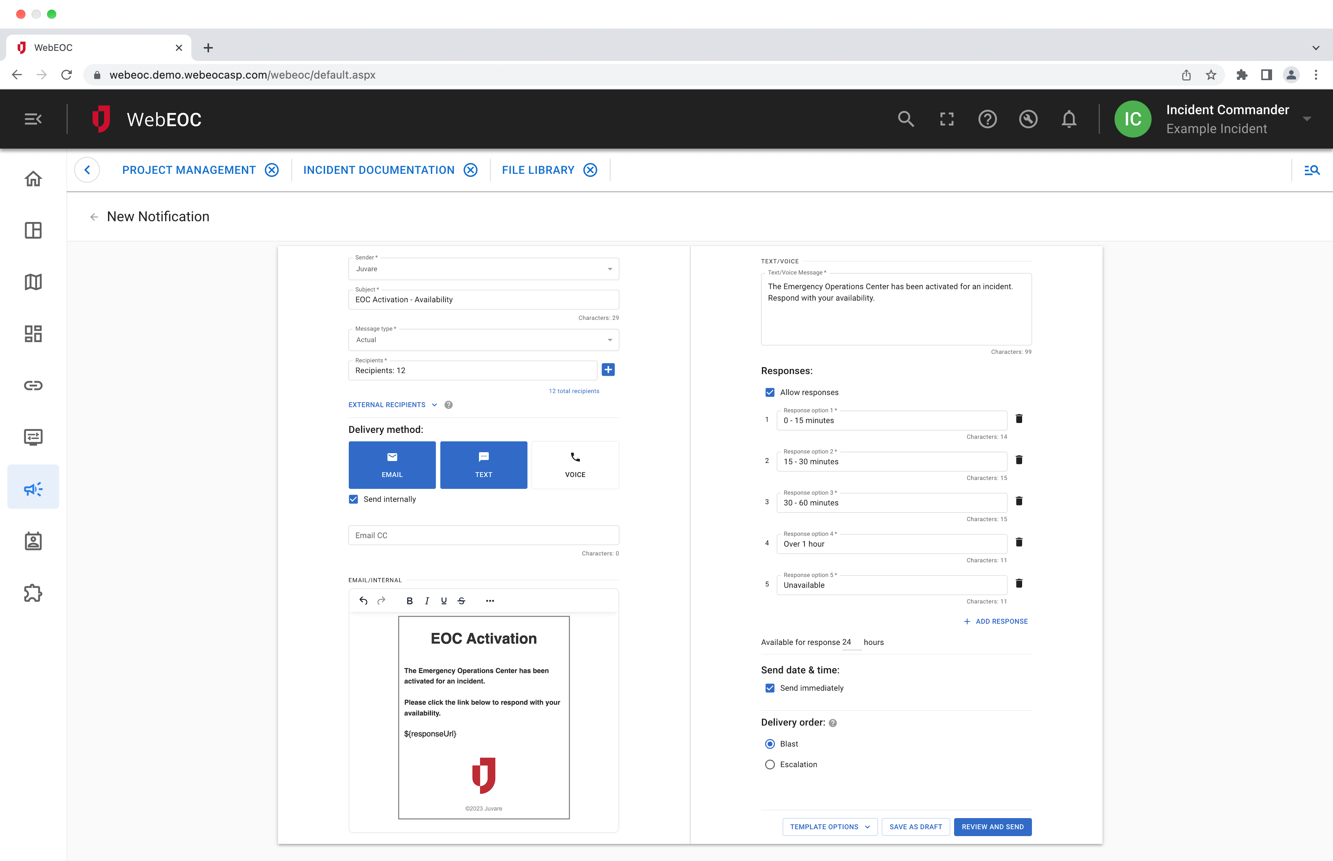1333x861 pixels.
Task: Switch to Project Management tab
Action: pos(189,170)
